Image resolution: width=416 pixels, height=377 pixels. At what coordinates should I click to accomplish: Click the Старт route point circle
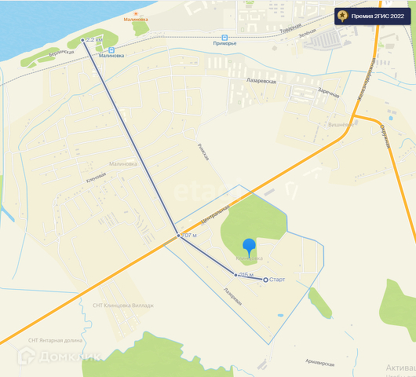pyautogui.click(x=265, y=280)
